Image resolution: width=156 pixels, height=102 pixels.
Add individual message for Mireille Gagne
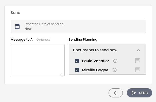click(x=137, y=70)
